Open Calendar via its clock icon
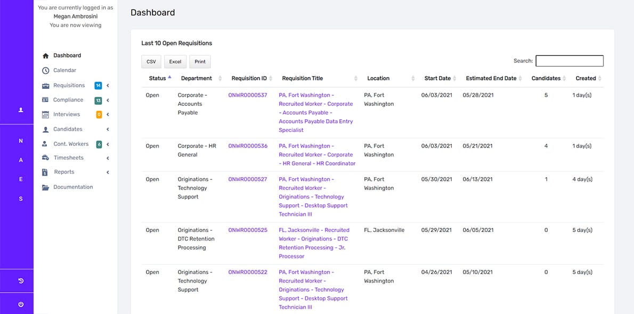 (x=45, y=70)
